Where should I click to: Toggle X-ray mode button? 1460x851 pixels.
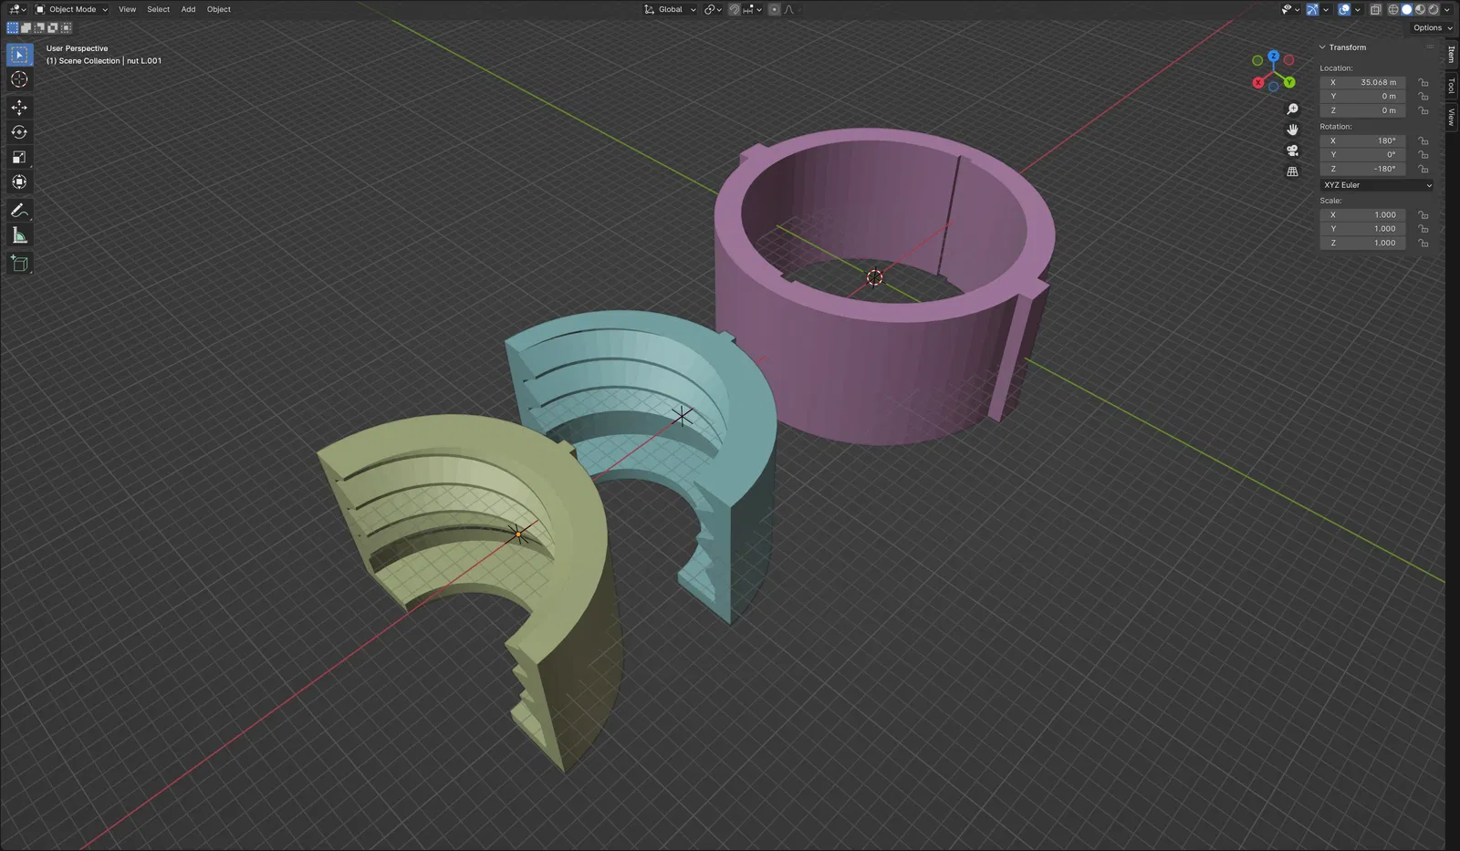1375,9
